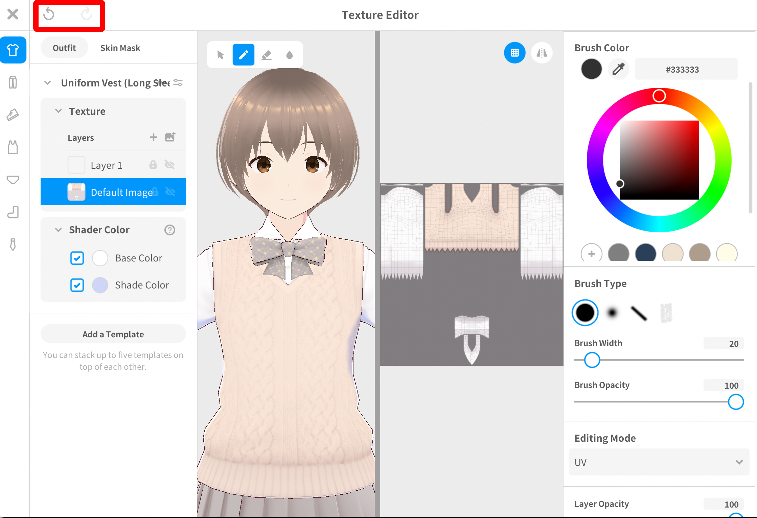This screenshot has width=757, height=518.
Task: Toggle Shade Color checkbox off
Action: click(x=76, y=284)
